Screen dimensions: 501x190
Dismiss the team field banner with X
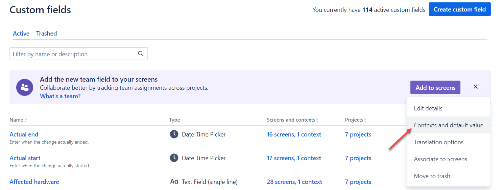tap(475, 87)
